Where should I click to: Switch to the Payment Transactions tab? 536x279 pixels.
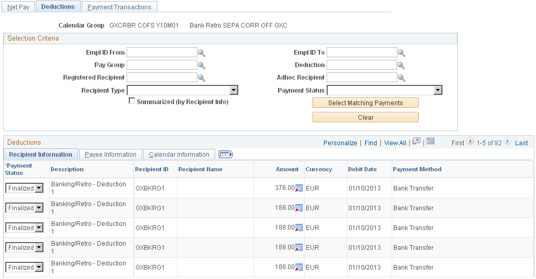[x=119, y=7]
